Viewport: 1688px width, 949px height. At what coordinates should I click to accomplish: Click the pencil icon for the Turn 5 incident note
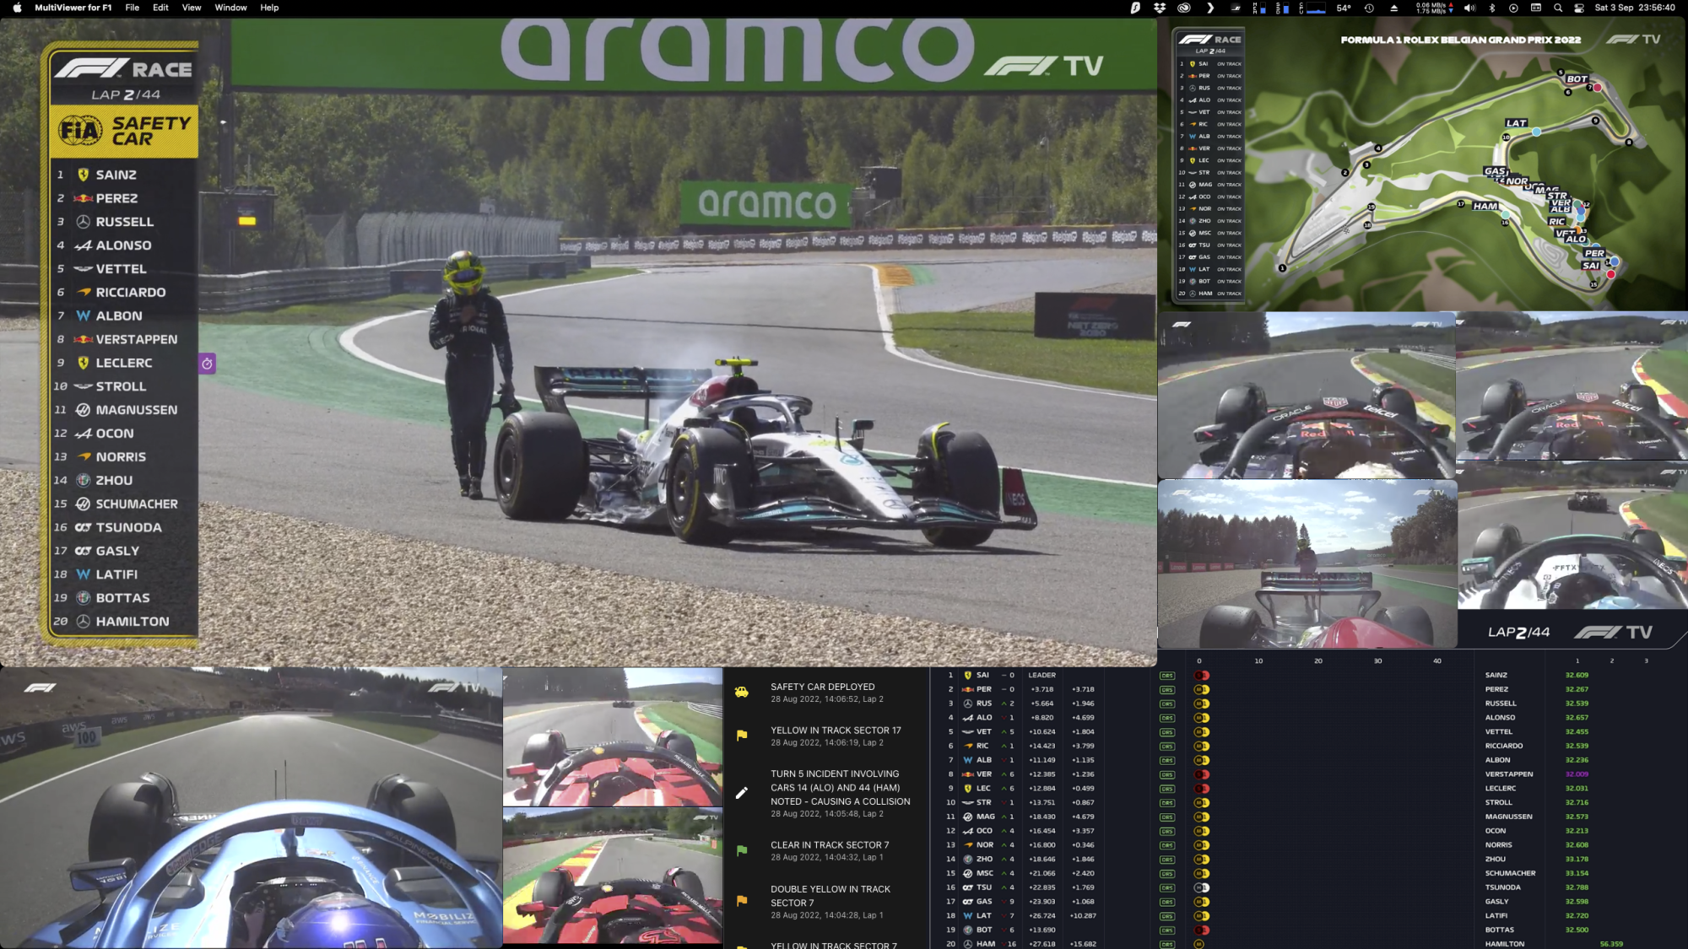tap(741, 793)
